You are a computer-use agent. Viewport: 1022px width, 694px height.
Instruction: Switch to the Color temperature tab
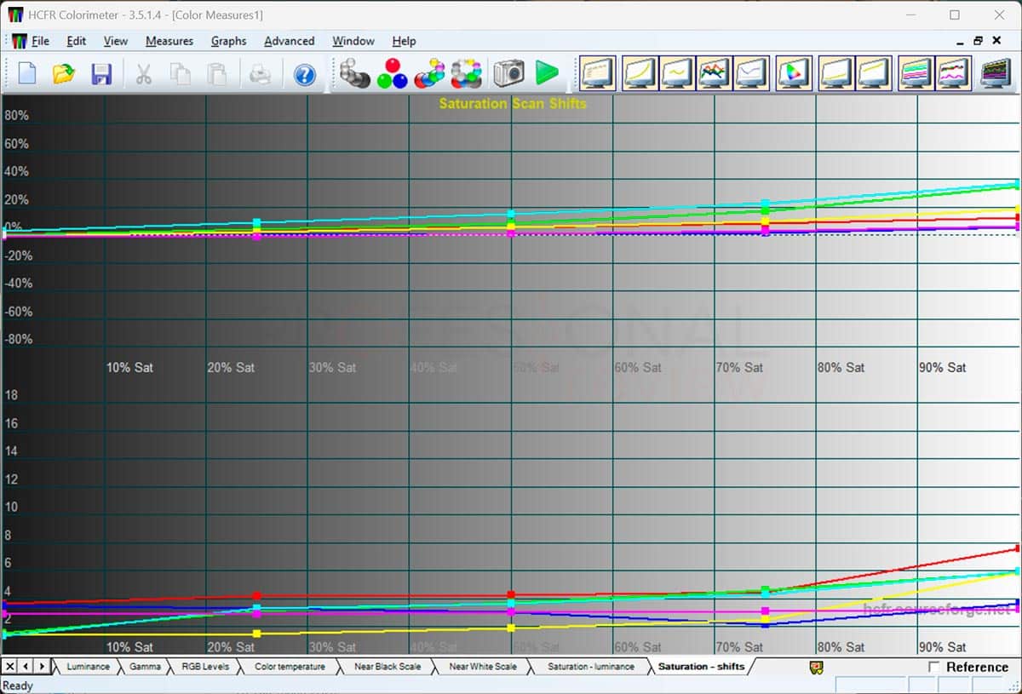pyautogui.click(x=290, y=667)
